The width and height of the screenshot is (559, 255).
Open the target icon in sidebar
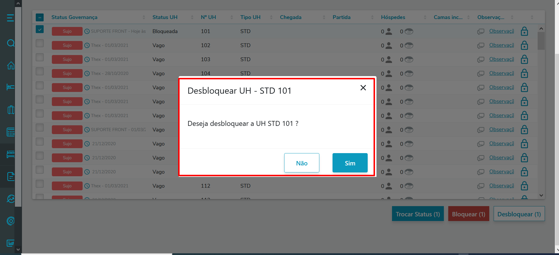coord(11,221)
